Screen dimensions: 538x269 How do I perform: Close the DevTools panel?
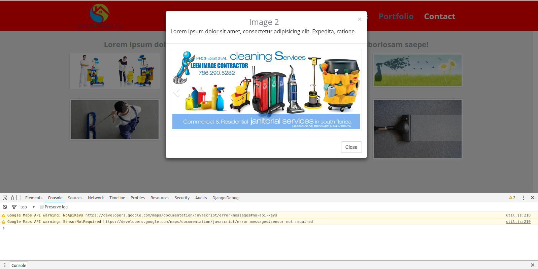coord(533,198)
